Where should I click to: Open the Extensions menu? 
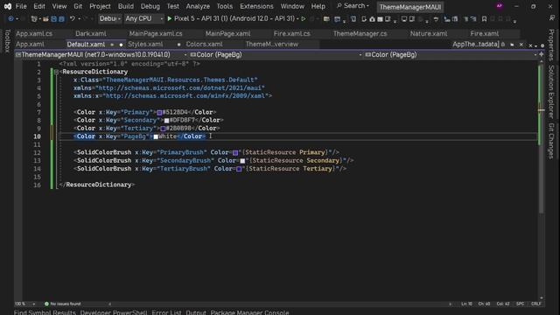point(256,6)
